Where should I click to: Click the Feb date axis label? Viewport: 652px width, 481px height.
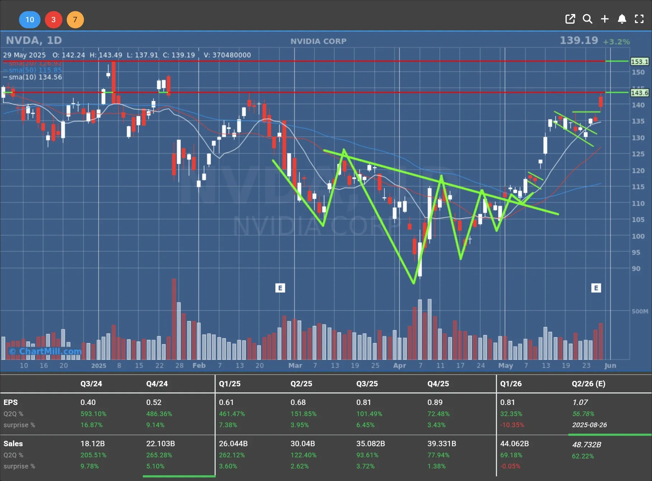(x=199, y=366)
